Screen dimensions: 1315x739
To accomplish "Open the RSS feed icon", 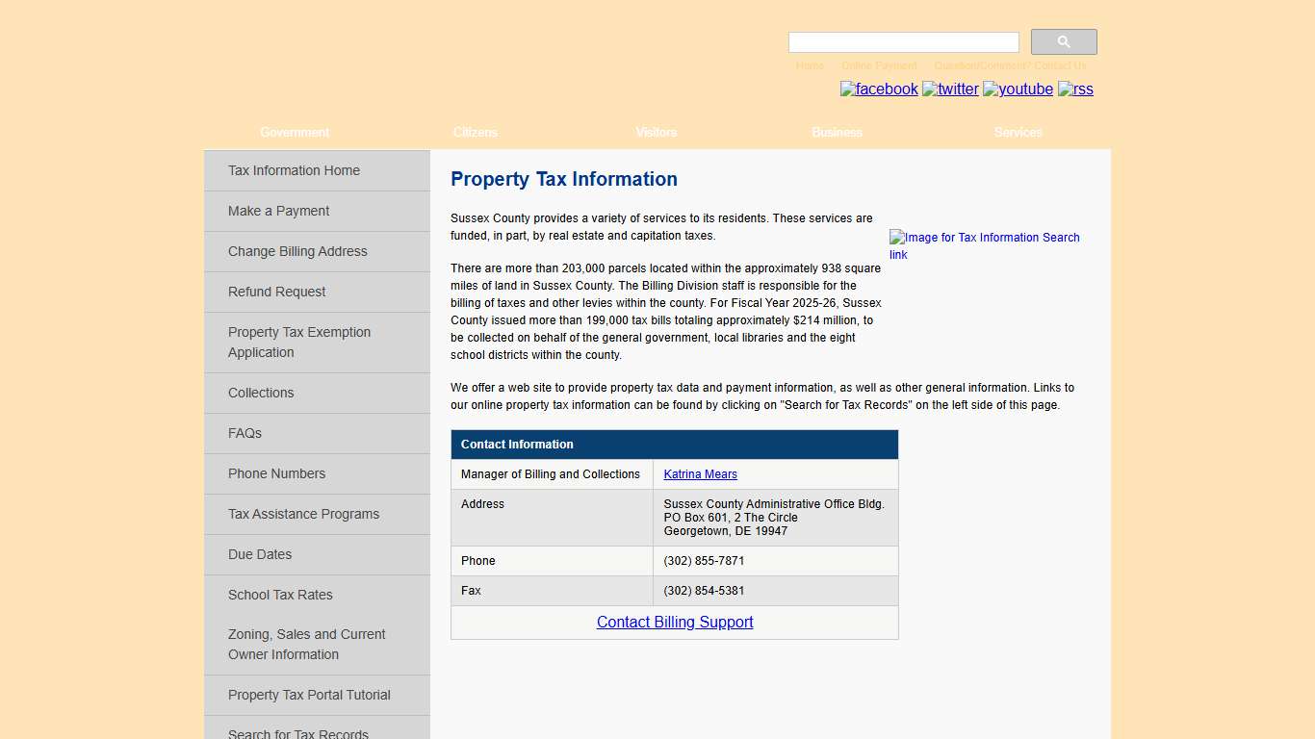I will coord(1075,89).
